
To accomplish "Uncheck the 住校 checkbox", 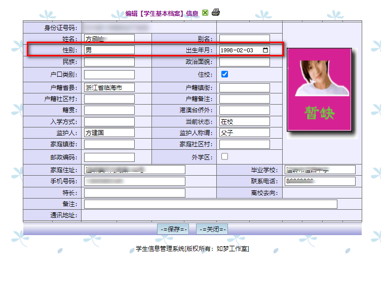I will point(224,74).
